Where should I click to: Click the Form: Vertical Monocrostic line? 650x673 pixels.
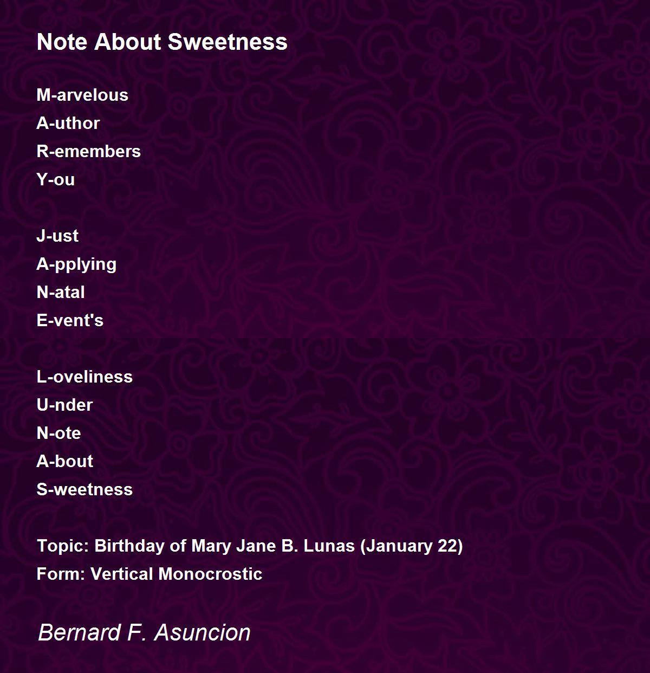[149, 574]
